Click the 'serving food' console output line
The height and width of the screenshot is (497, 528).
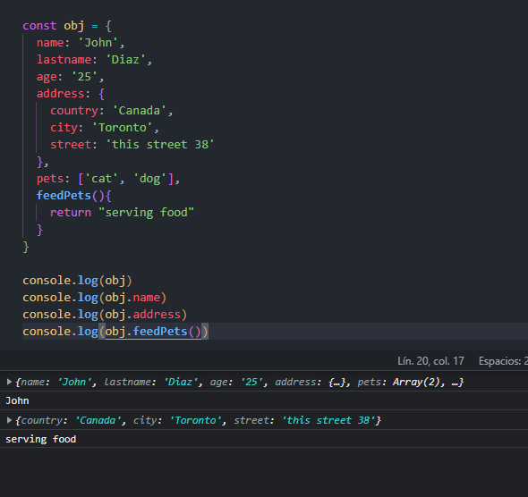[x=41, y=439]
